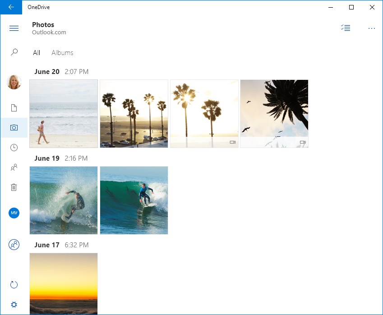Enable selection mode with the checklist icon
Image resolution: width=383 pixels, height=315 pixels.
click(x=346, y=28)
